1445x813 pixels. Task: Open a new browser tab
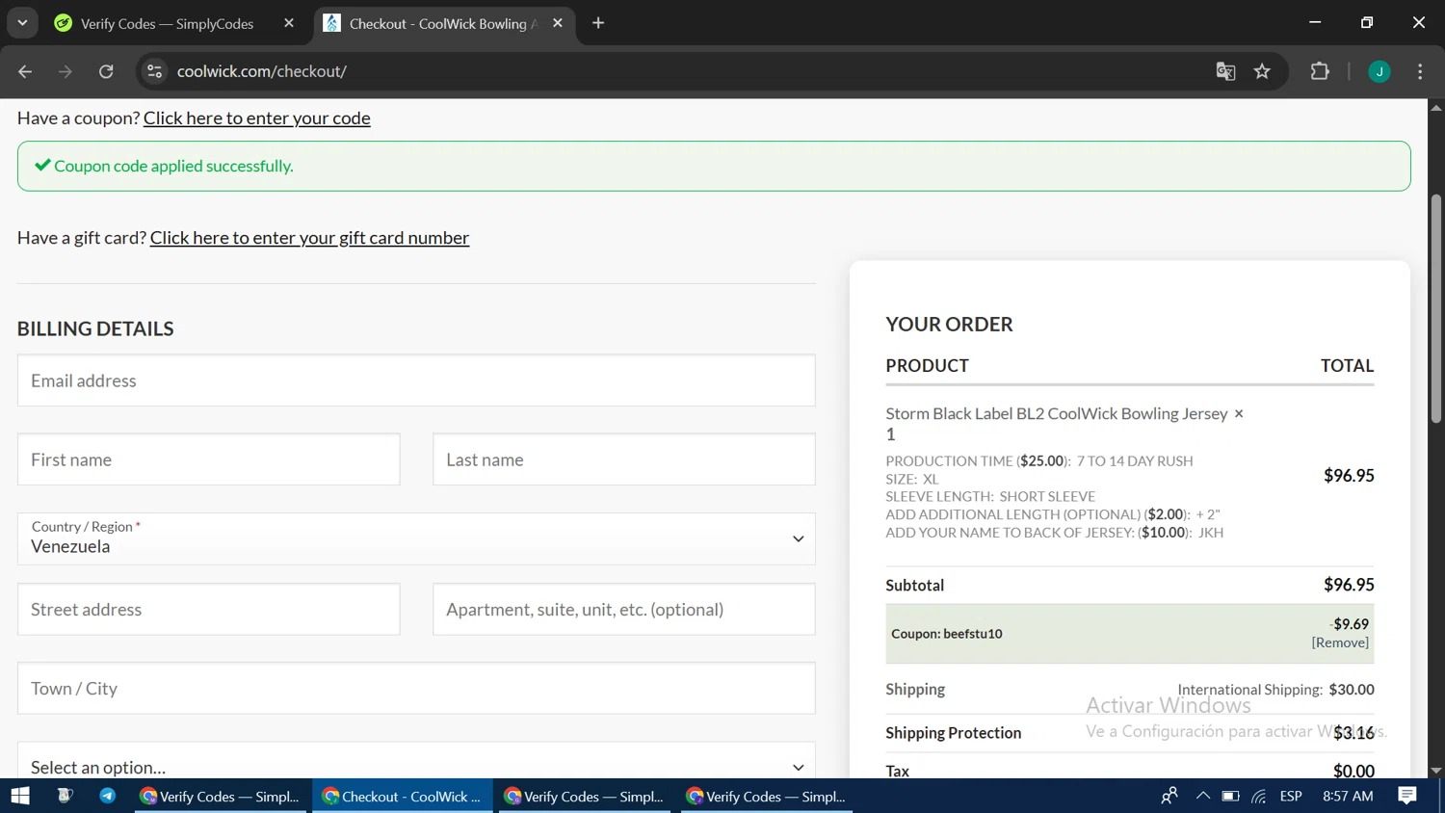point(598,23)
